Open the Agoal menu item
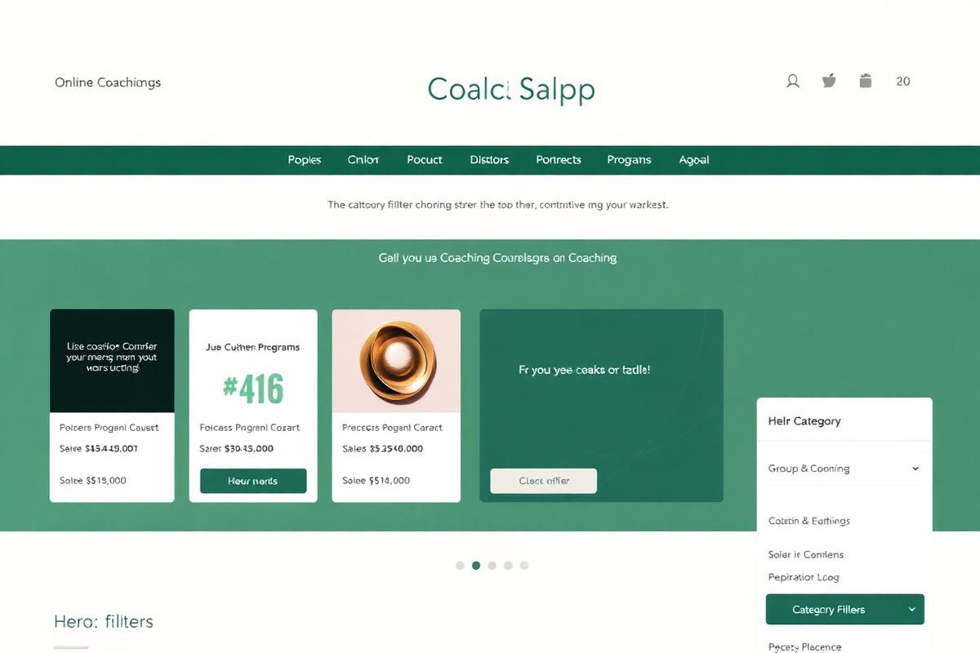 tap(694, 160)
